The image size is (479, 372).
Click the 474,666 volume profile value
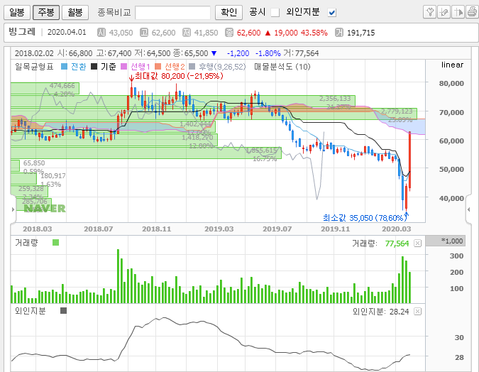tap(62, 86)
